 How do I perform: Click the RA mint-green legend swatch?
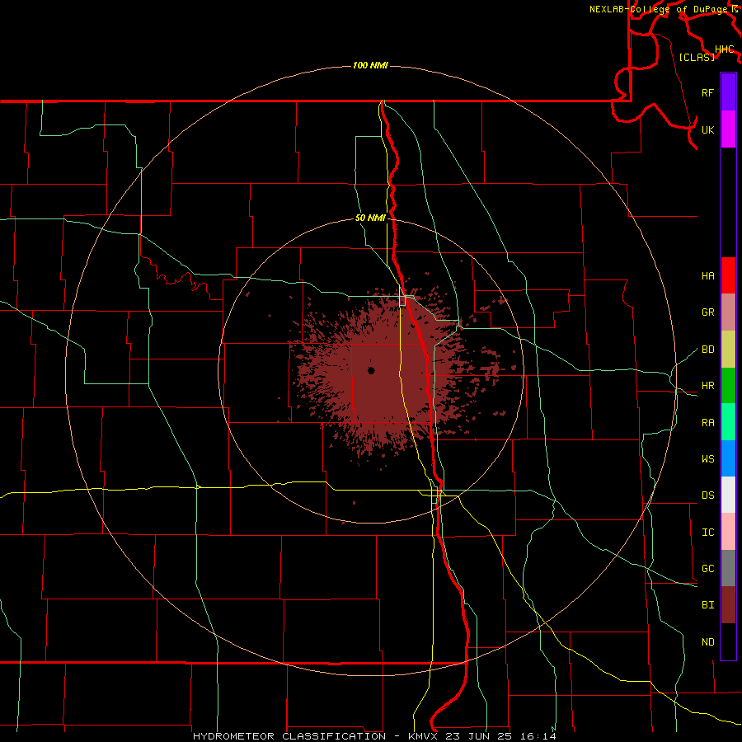point(728,422)
